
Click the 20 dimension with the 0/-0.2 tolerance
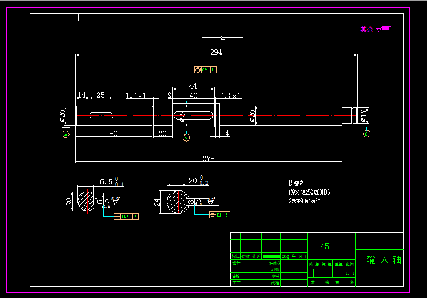point(199,181)
